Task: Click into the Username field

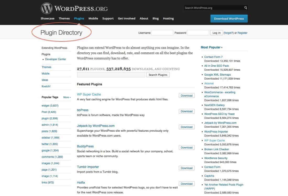Action: pyautogui.click(x=162, y=33)
